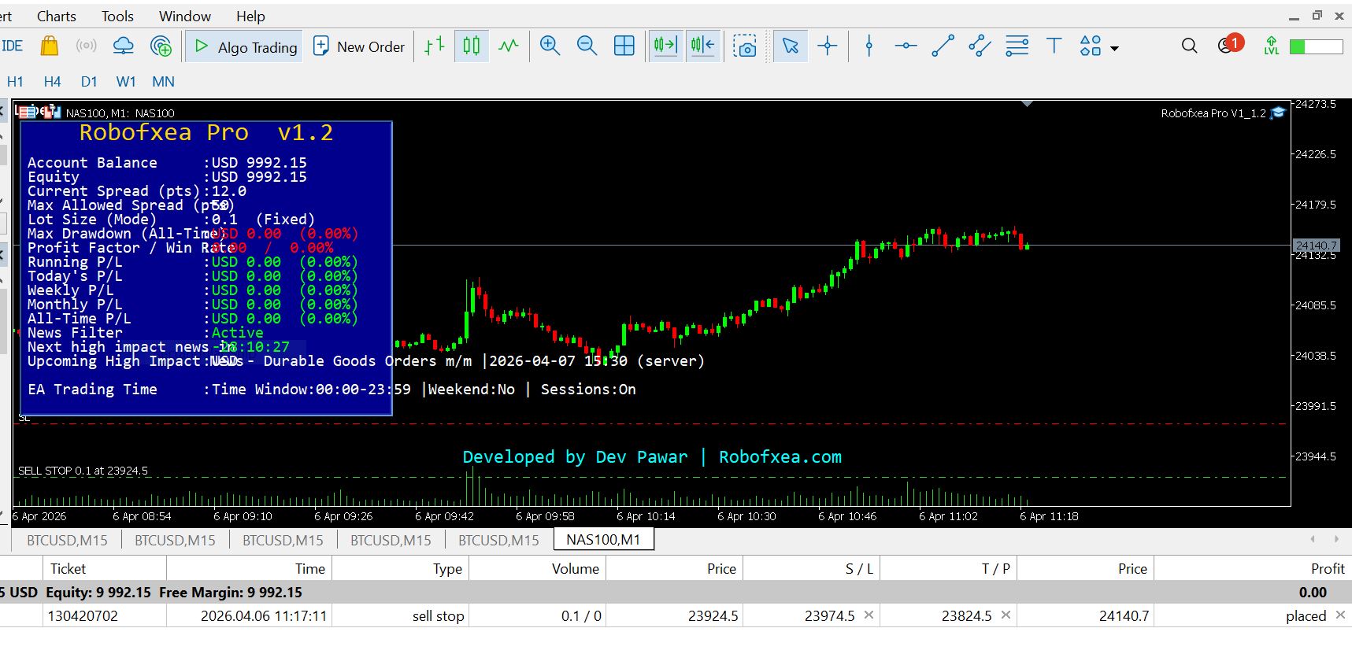Image resolution: width=1352 pixels, height=665 pixels.
Task: Select the Fibonacci retracement tool
Action: [1017, 46]
